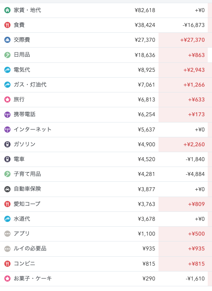Click the ¥815 amount for コンビニ
Image resolution: width=212 pixels, height=291 pixels.
click(x=149, y=264)
